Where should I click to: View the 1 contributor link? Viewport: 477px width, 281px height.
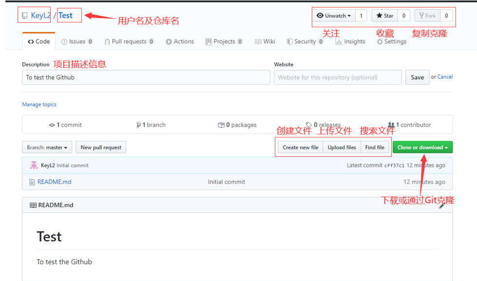click(x=409, y=125)
